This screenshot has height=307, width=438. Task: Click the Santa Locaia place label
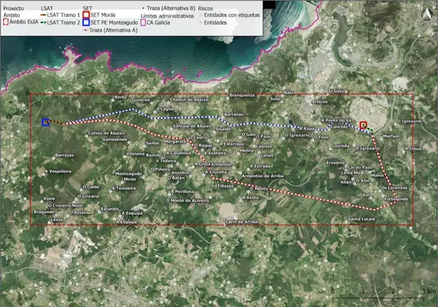click(361, 219)
